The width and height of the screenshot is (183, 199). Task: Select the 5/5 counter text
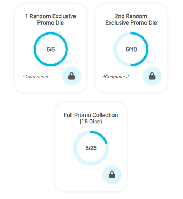click(51, 49)
